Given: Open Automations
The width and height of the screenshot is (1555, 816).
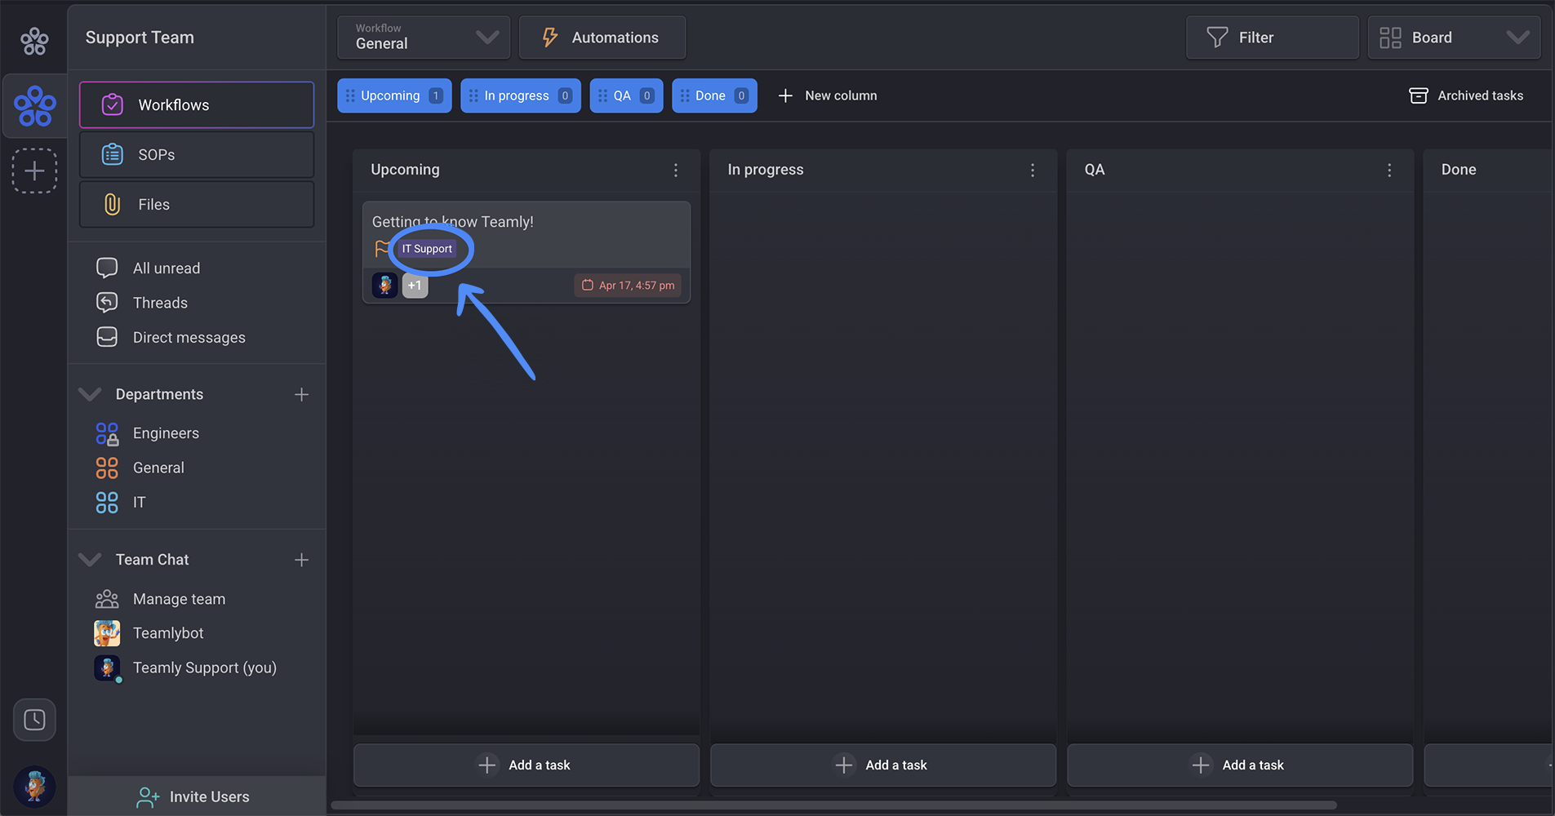Looking at the screenshot, I should pyautogui.click(x=602, y=38).
